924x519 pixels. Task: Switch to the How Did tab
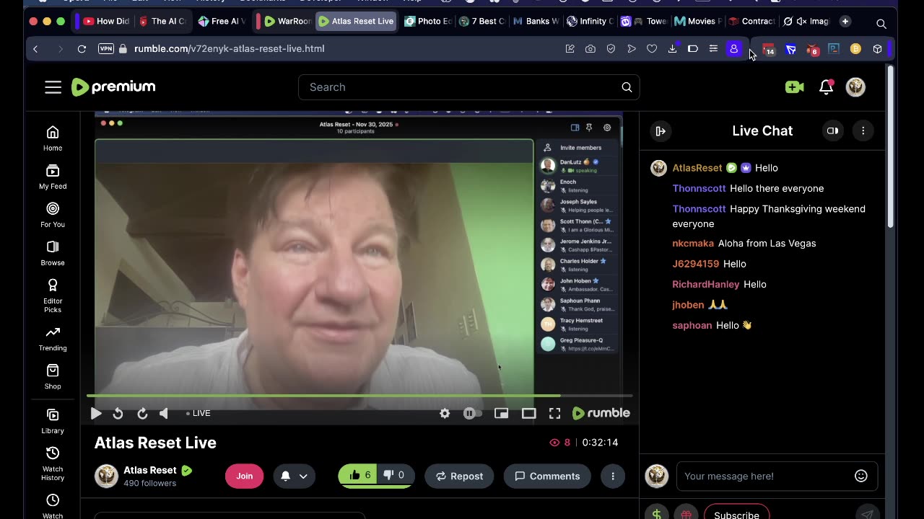[x=106, y=21]
